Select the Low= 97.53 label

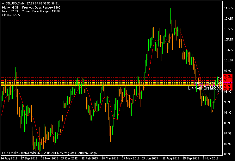click(10, 11)
